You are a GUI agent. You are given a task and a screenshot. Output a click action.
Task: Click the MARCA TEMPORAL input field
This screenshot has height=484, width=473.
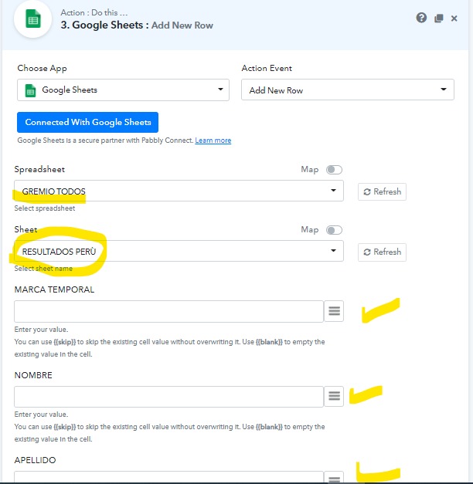(168, 311)
